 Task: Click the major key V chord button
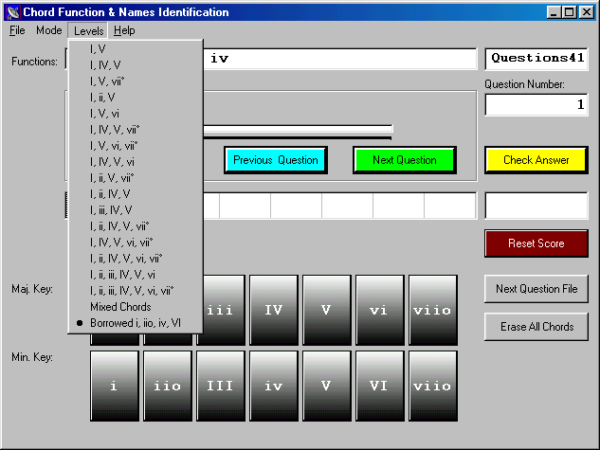pyautogui.click(x=326, y=310)
